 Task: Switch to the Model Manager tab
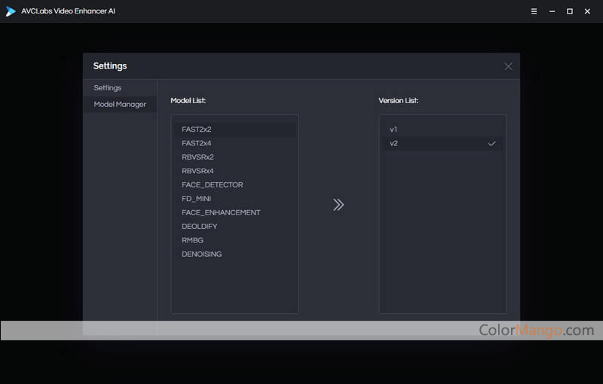tap(120, 105)
